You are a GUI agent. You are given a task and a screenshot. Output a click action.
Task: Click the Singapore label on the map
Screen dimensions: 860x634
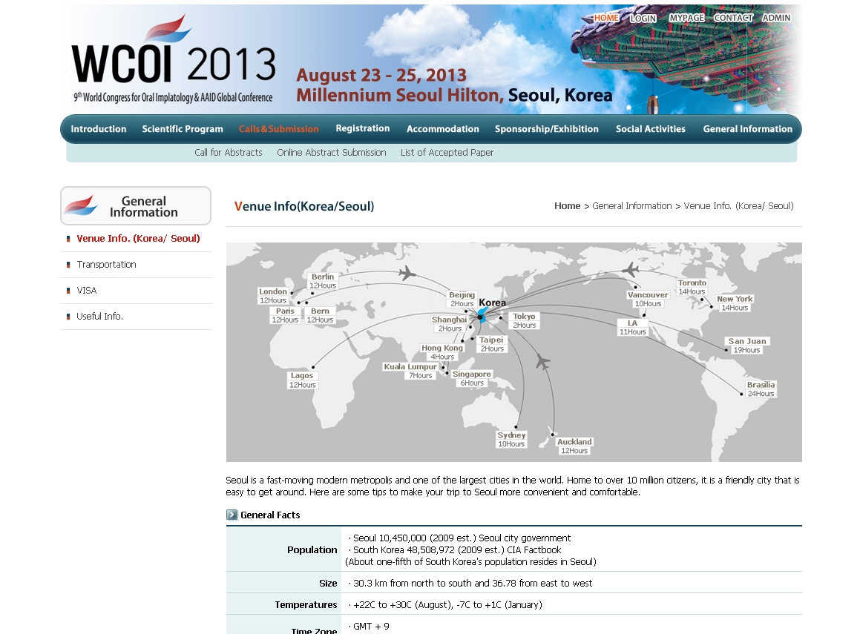click(472, 379)
